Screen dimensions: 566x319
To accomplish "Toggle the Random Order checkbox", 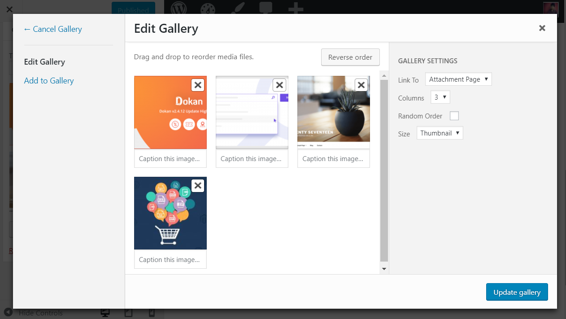I will coord(454,116).
